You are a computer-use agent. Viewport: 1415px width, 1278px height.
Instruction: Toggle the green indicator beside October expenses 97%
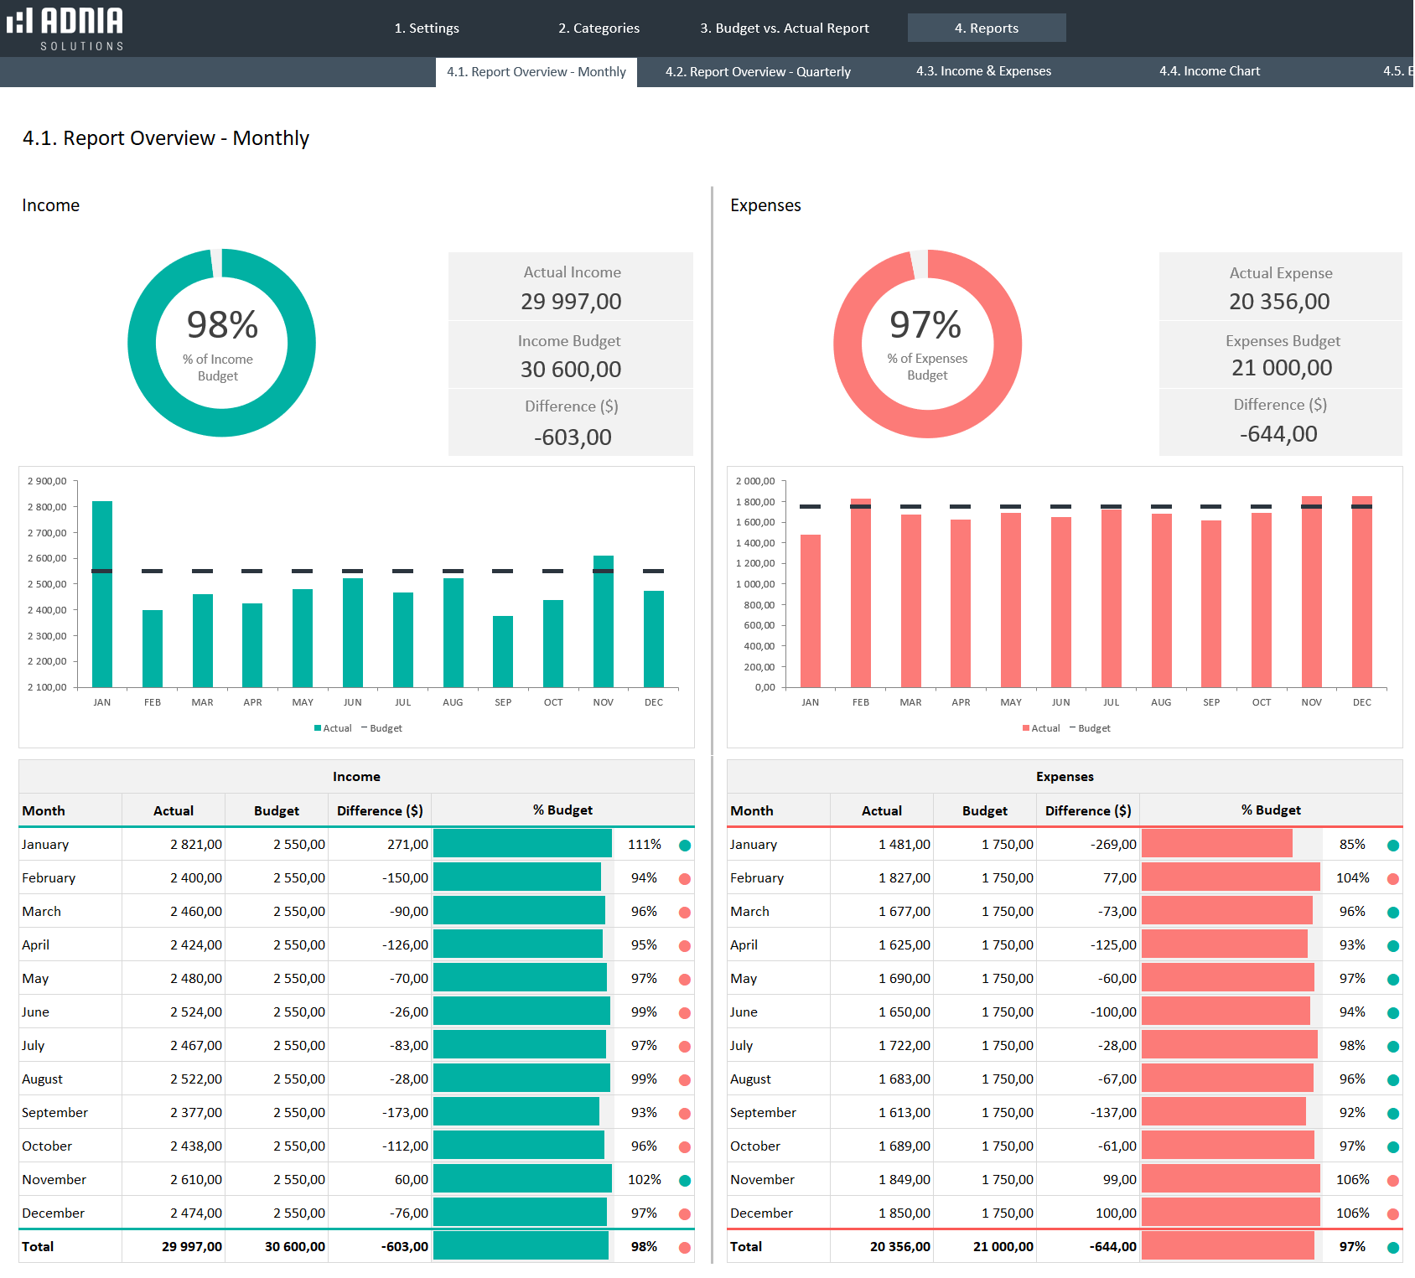tap(1392, 1146)
